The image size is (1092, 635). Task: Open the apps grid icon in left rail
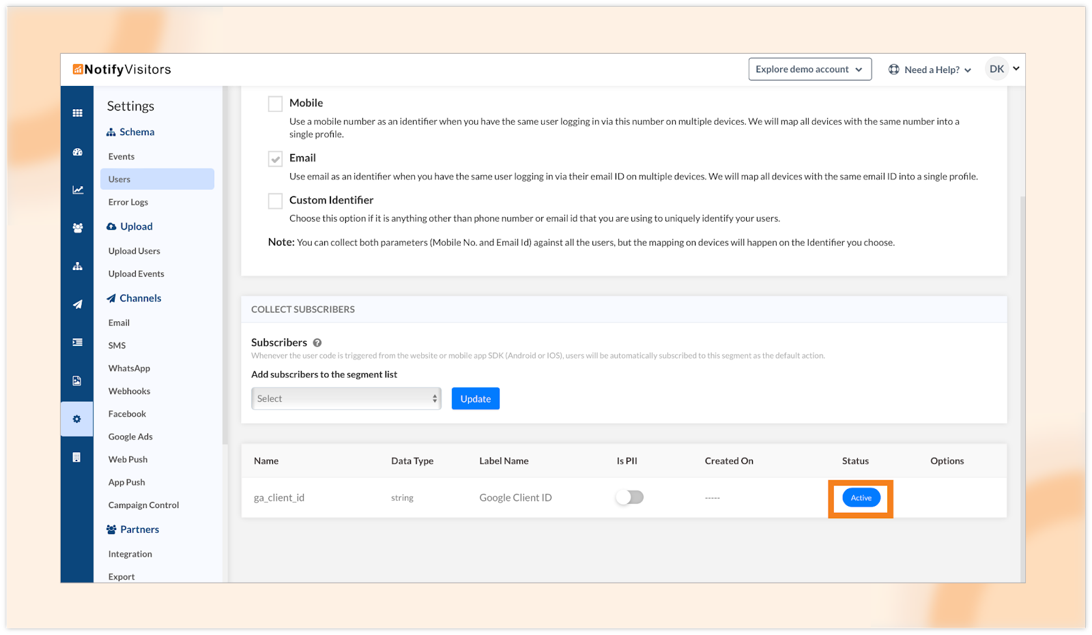point(77,113)
